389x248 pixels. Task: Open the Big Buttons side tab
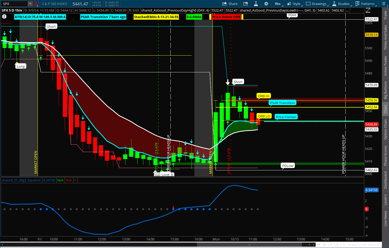[x=386, y=90]
